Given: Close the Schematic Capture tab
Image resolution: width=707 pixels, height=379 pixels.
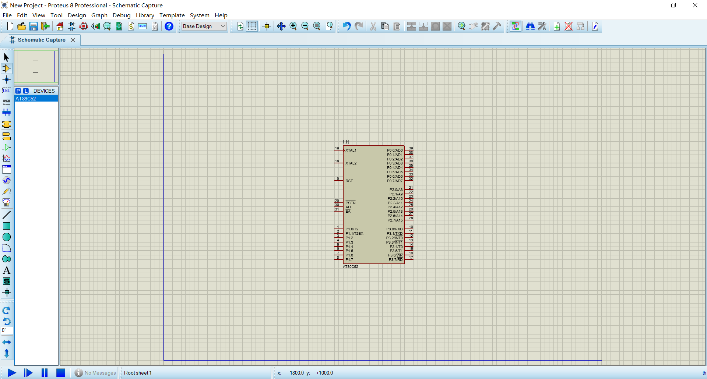Looking at the screenshot, I should click(x=73, y=40).
